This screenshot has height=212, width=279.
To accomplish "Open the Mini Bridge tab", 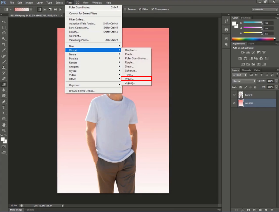I will (16, 210).
